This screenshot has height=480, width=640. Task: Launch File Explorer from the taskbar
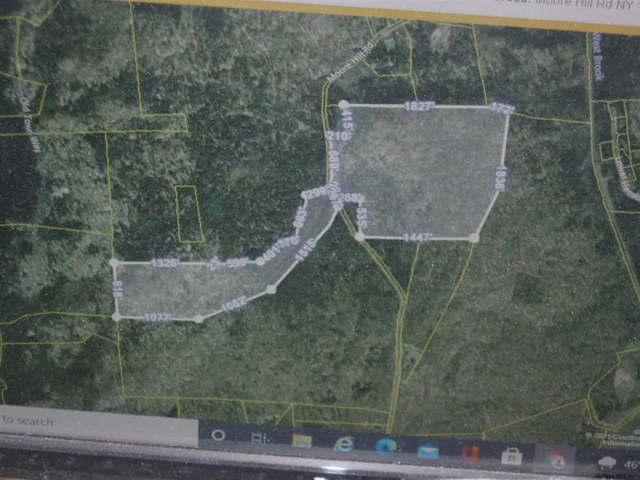pos(302,441)
